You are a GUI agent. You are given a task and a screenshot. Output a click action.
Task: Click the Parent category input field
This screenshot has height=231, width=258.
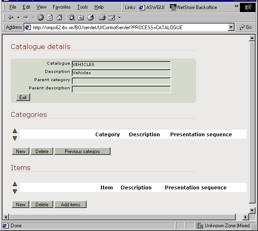tap(121, 81)
